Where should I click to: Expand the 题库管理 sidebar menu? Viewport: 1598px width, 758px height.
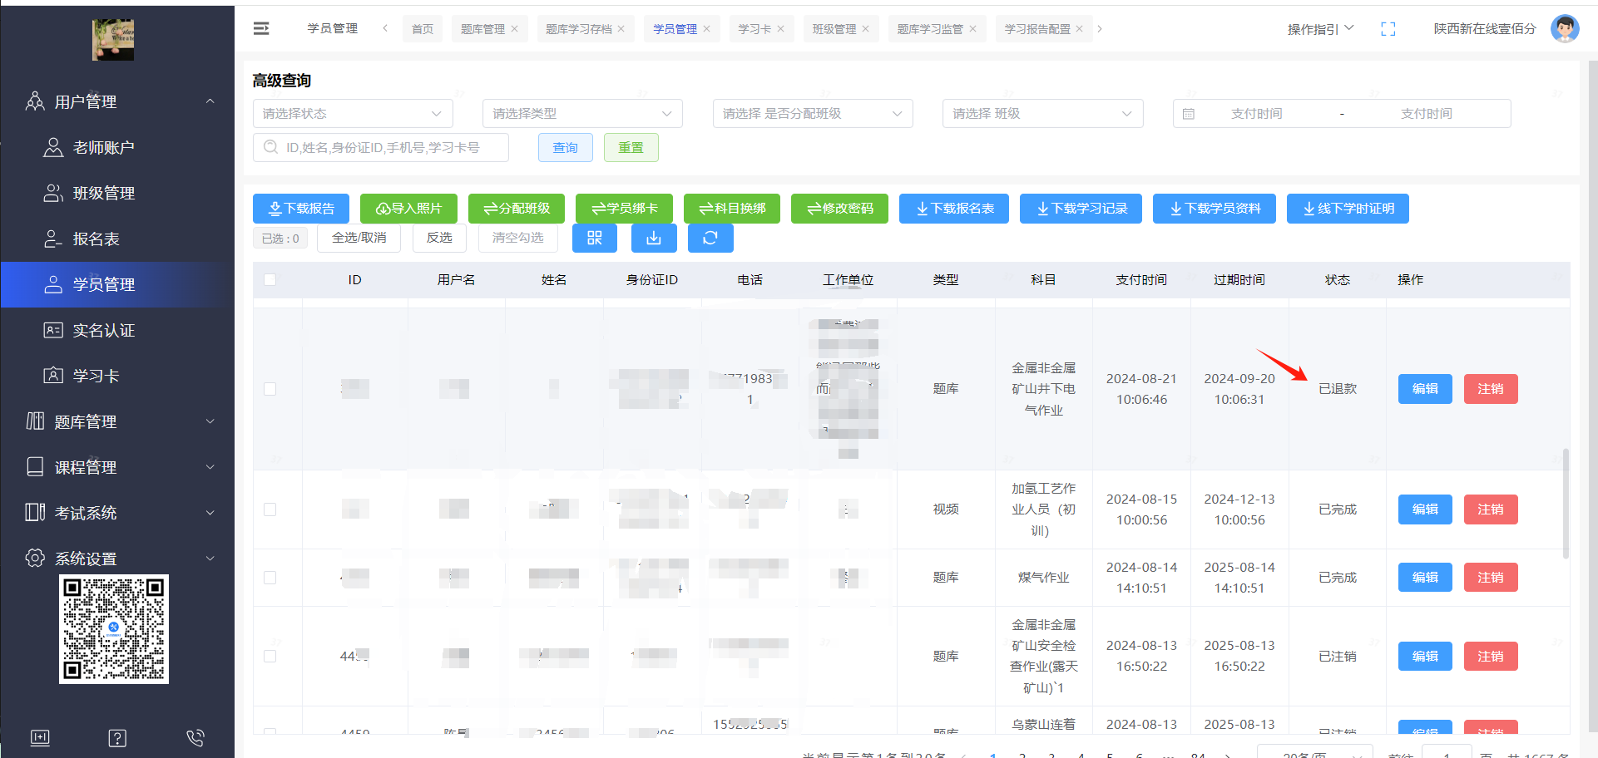[117, 421]
